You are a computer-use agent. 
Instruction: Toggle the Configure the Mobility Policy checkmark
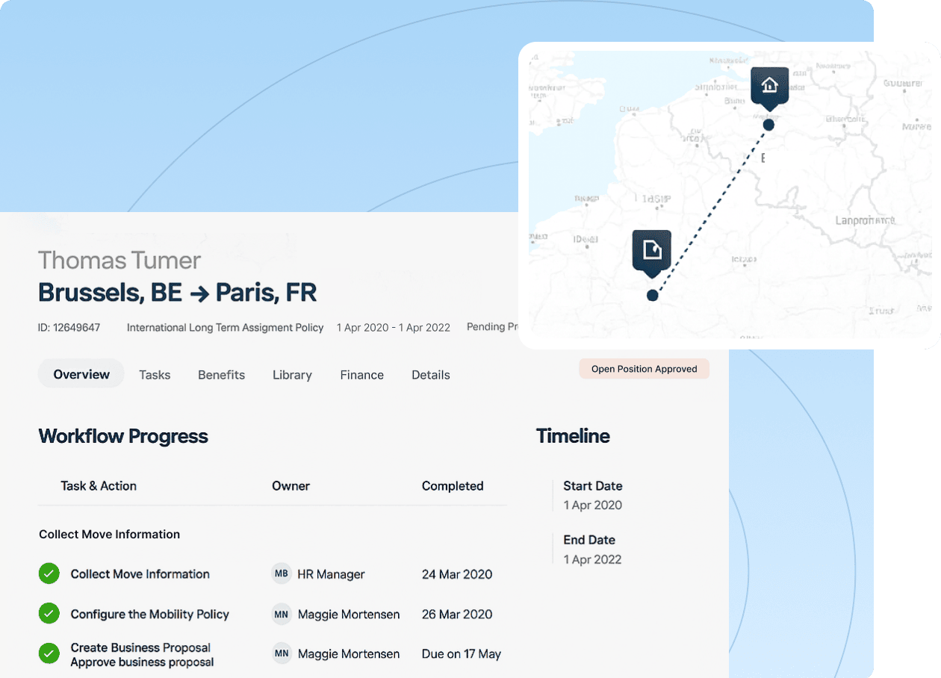coord(49,614)
